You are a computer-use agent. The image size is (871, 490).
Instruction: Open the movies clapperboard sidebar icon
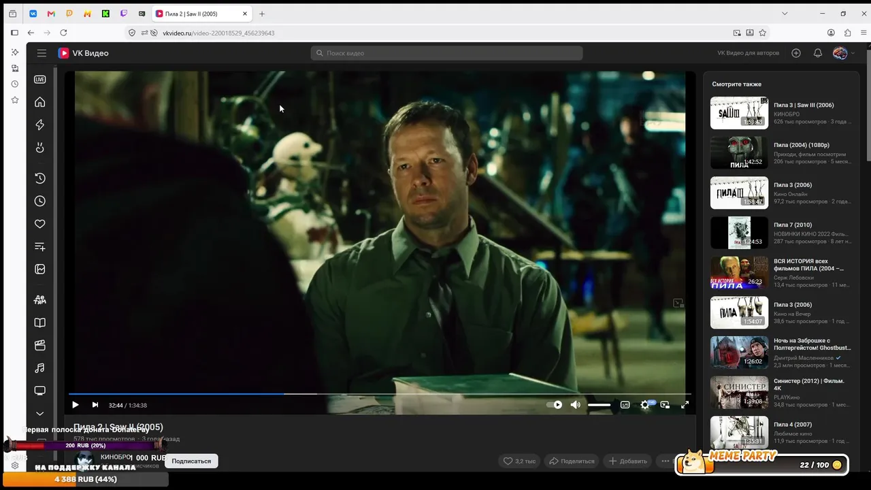coord(40,345)
